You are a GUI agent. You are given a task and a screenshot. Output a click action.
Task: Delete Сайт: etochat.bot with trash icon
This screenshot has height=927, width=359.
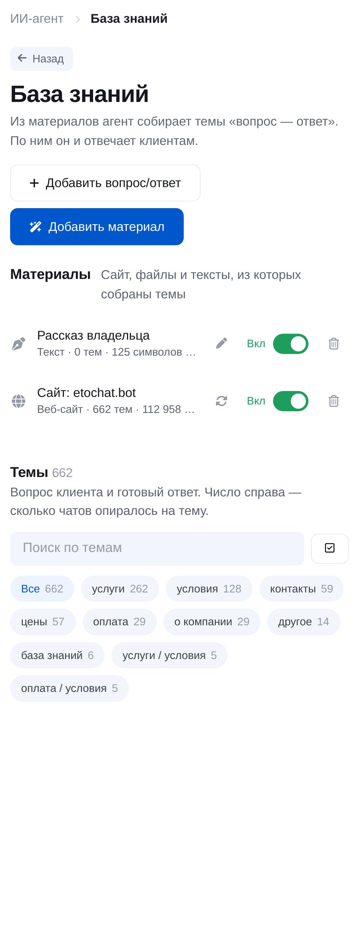click(x=334, y=401)
